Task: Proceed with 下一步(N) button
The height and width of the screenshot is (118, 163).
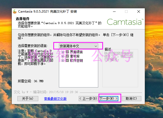Action: click(x=109, y=98)
